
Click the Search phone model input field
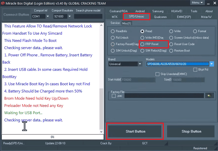[88, 16]
